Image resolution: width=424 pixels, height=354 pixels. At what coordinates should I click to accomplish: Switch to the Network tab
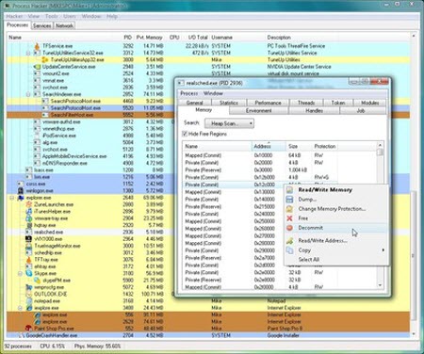[x=64, y=25]
